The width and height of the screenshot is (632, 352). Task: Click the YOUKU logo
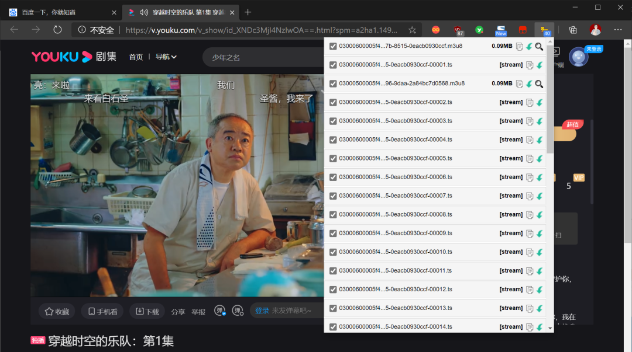click(x=62, y=57)
